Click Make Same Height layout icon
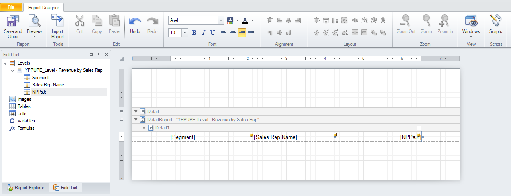Screen dimensions: 511x196 335,20
